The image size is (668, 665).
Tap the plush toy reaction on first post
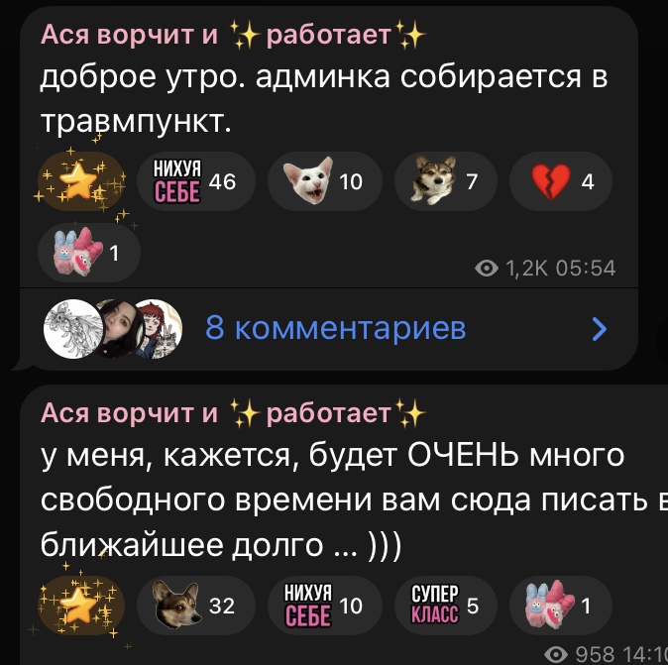coord(89,253)
